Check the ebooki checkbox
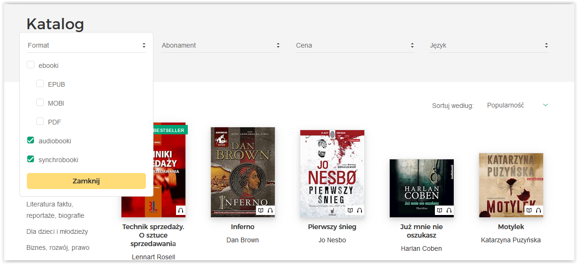The image size is (578, 264). coord(31,65)
